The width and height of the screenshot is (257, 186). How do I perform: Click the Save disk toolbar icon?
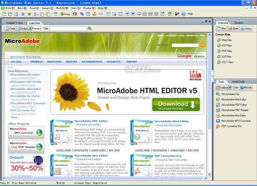coord(16,14)
